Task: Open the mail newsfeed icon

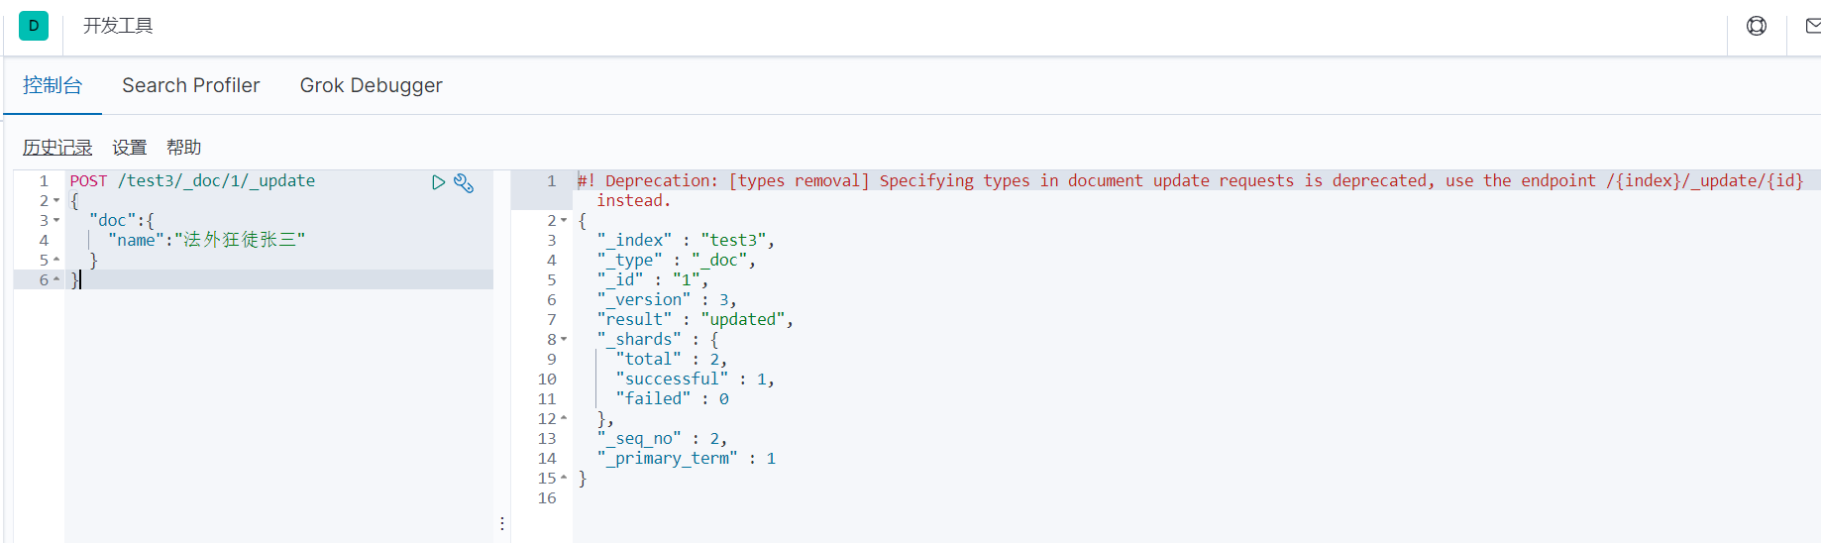Action: coord(1813,26)
